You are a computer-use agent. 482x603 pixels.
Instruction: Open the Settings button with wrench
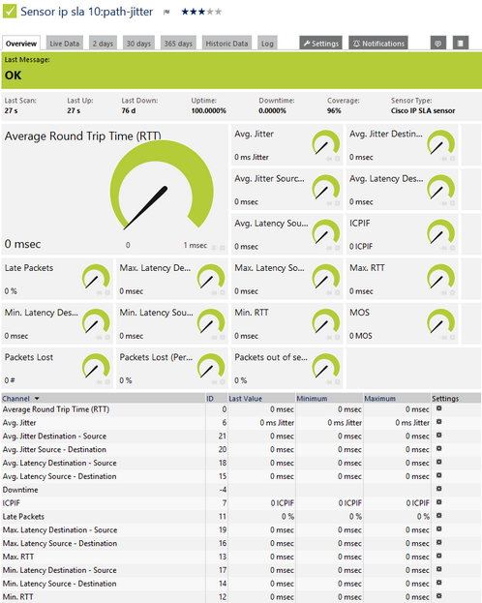321,43
